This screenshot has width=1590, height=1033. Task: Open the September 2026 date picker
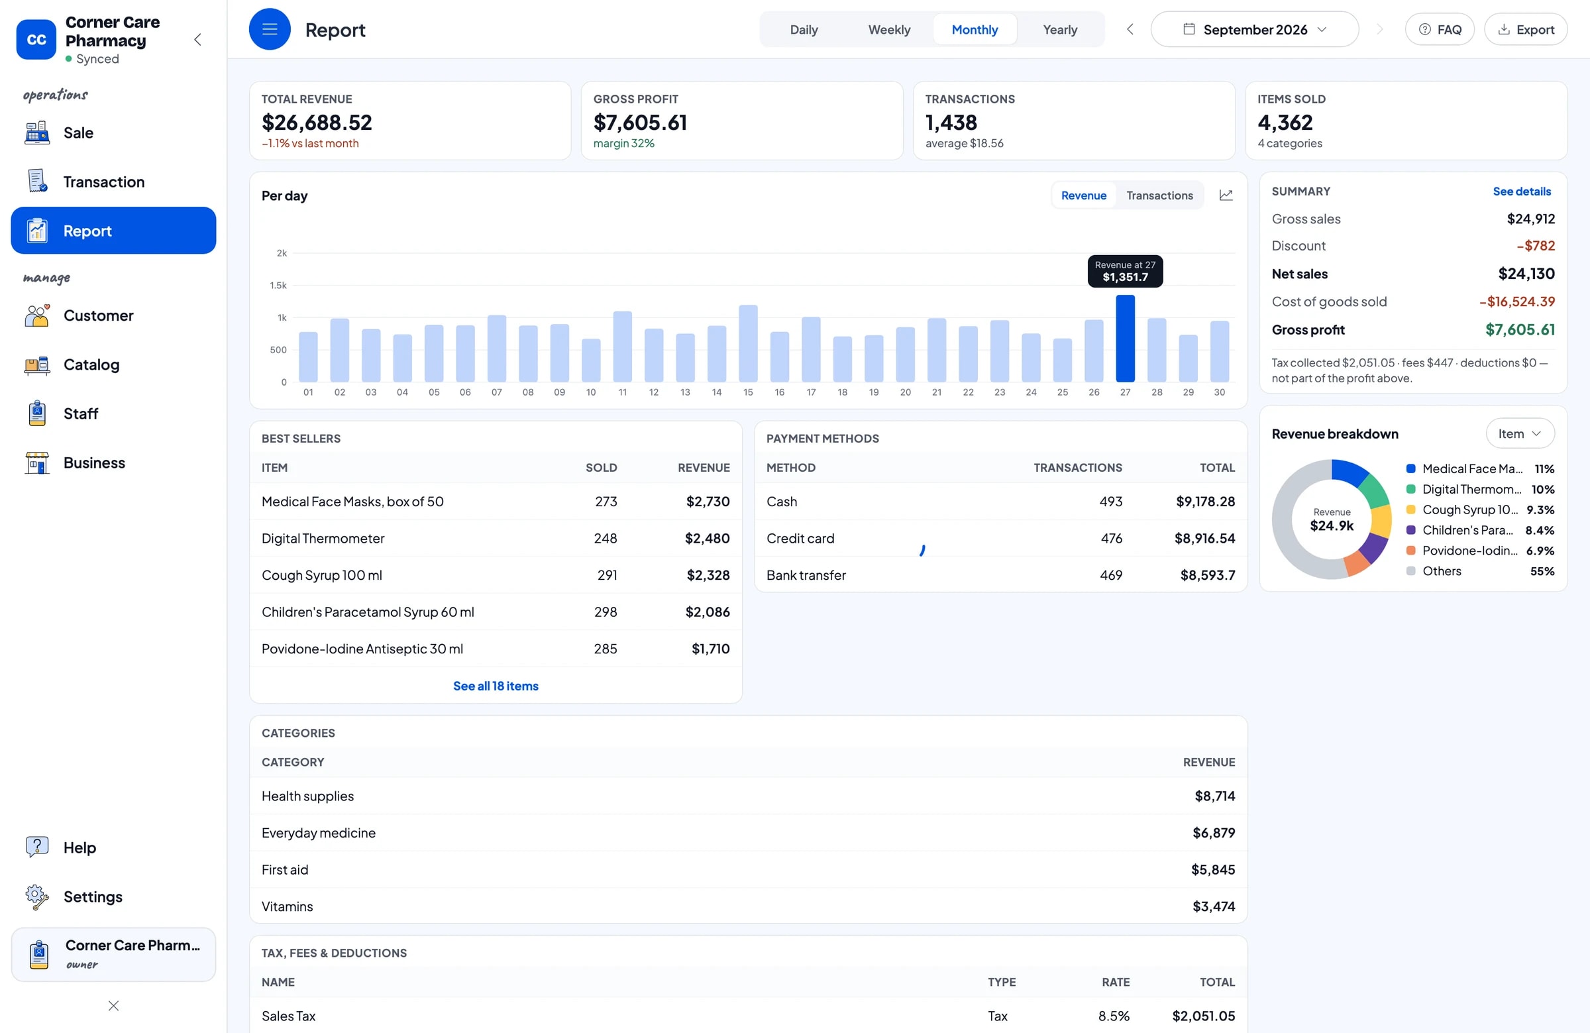[x=1255, y=29]
